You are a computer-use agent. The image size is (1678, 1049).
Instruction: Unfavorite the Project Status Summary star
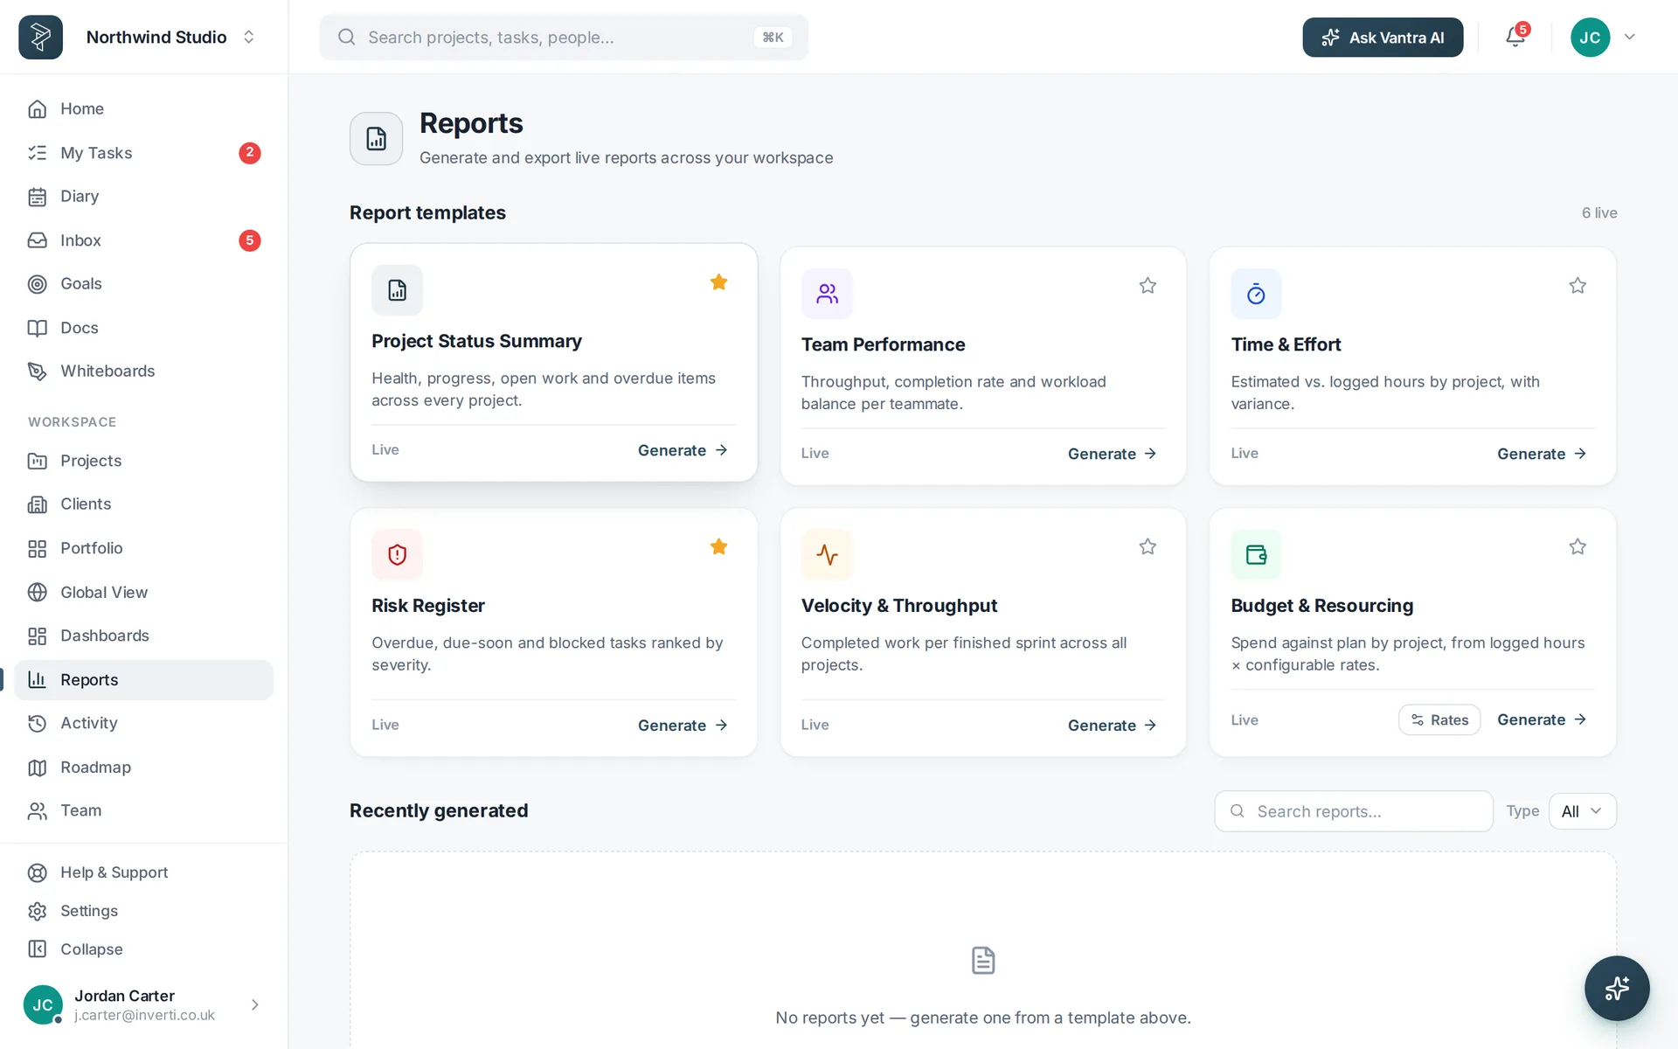pos(718,282)
